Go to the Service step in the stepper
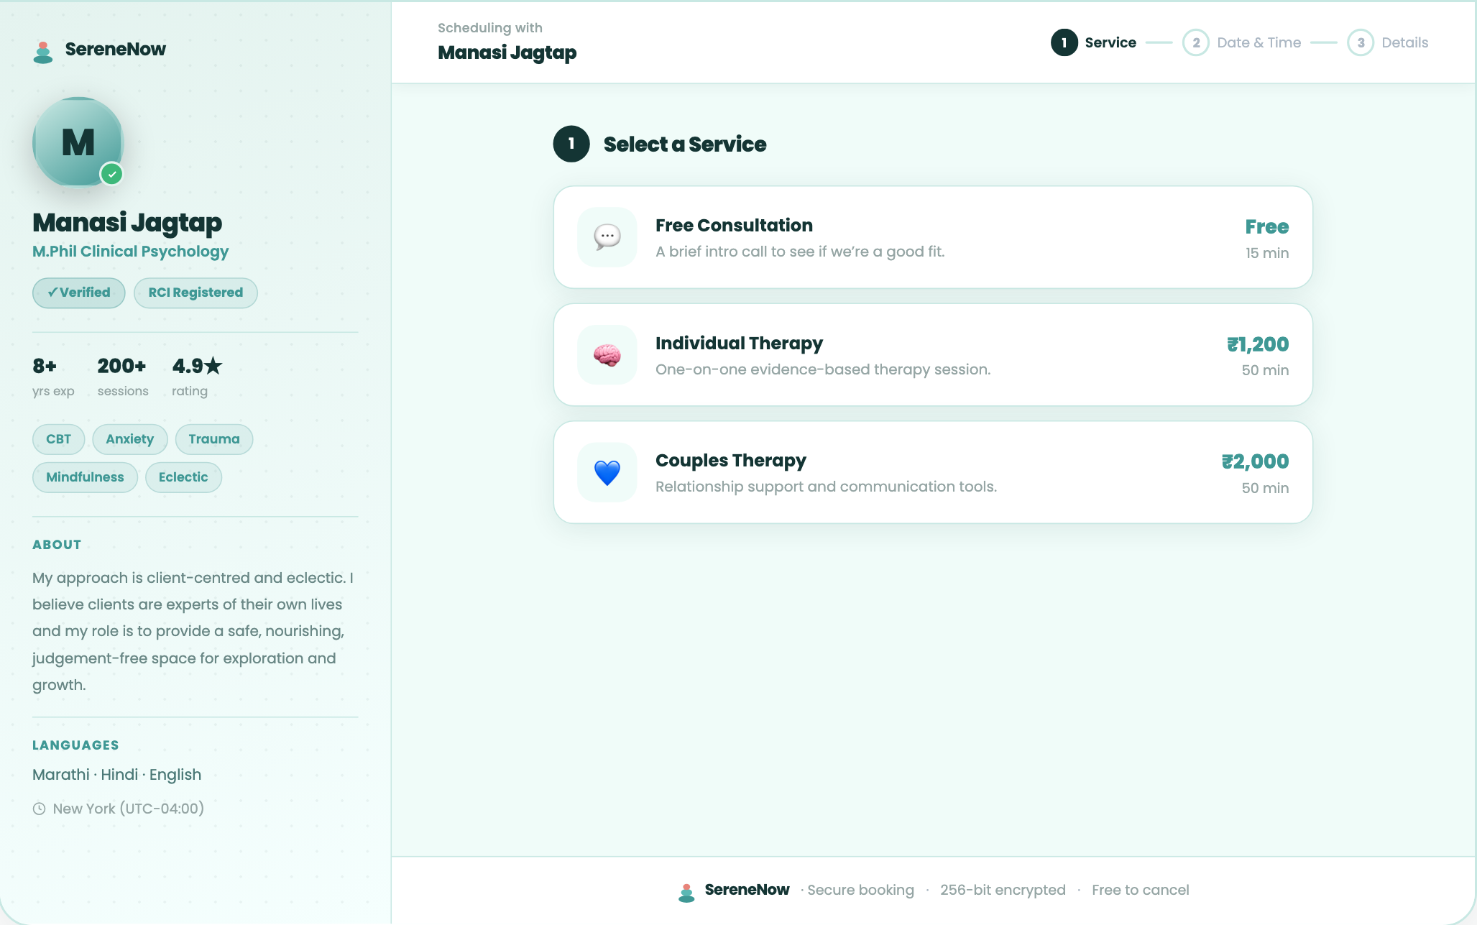Screen dimensions: 1477x925 (1094, 42)
